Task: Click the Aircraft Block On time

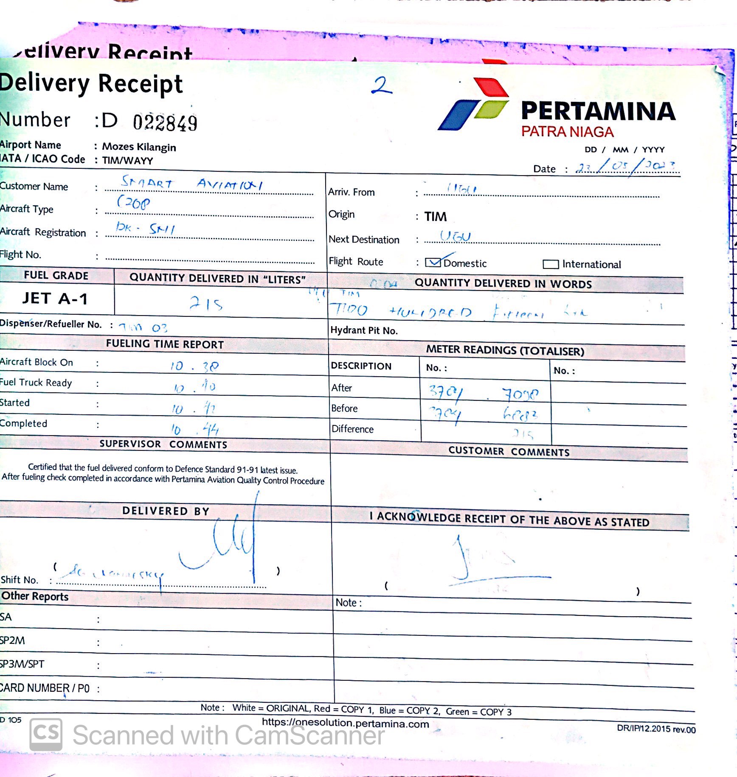Action: click(x=194, y=366)
